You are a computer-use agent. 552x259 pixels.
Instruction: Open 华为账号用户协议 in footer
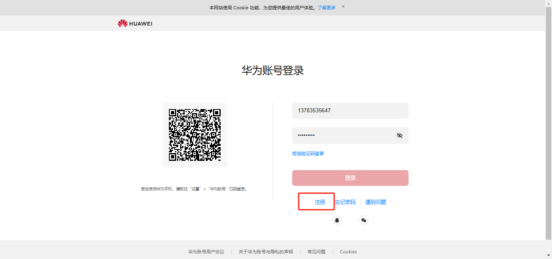[x=206, y=252]
